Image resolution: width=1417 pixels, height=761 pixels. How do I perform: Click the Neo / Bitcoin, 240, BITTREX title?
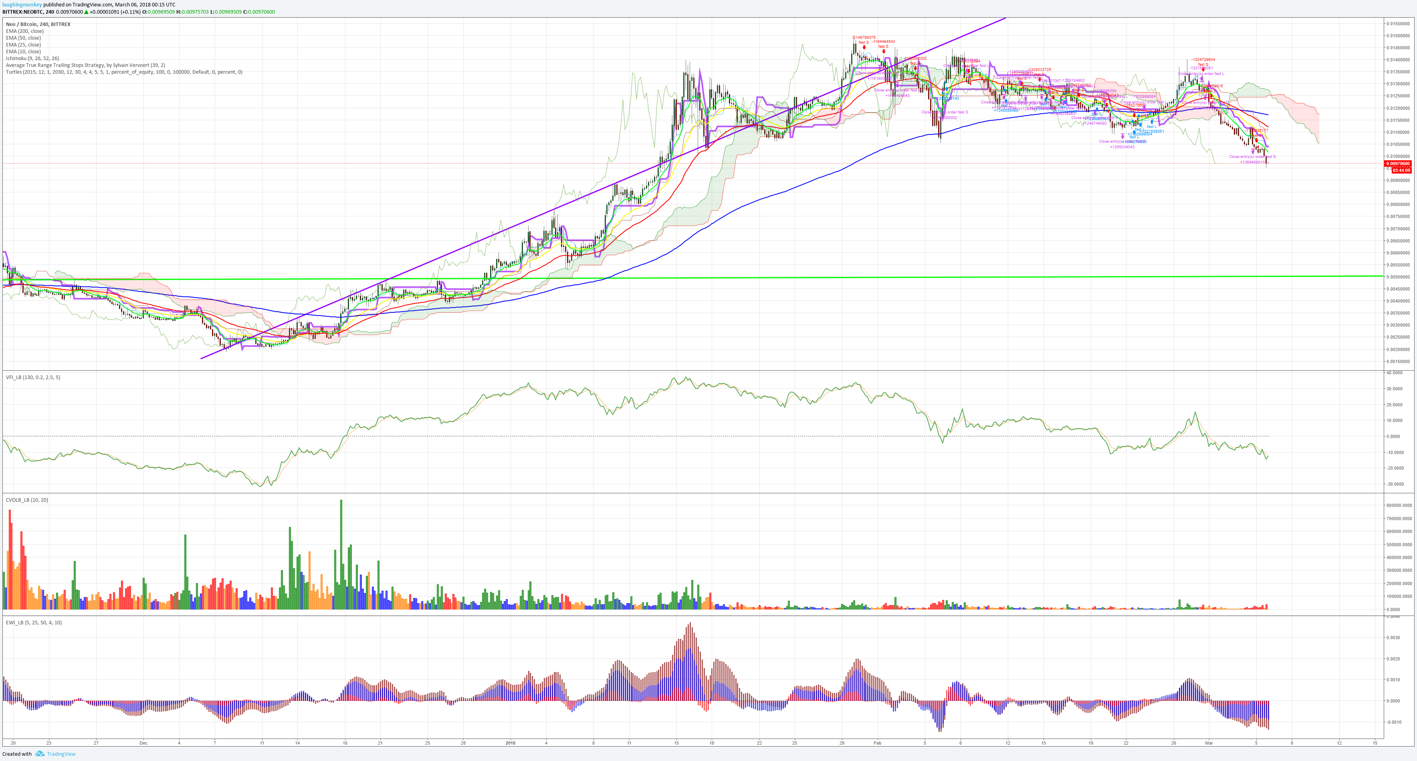coord(38,24)
